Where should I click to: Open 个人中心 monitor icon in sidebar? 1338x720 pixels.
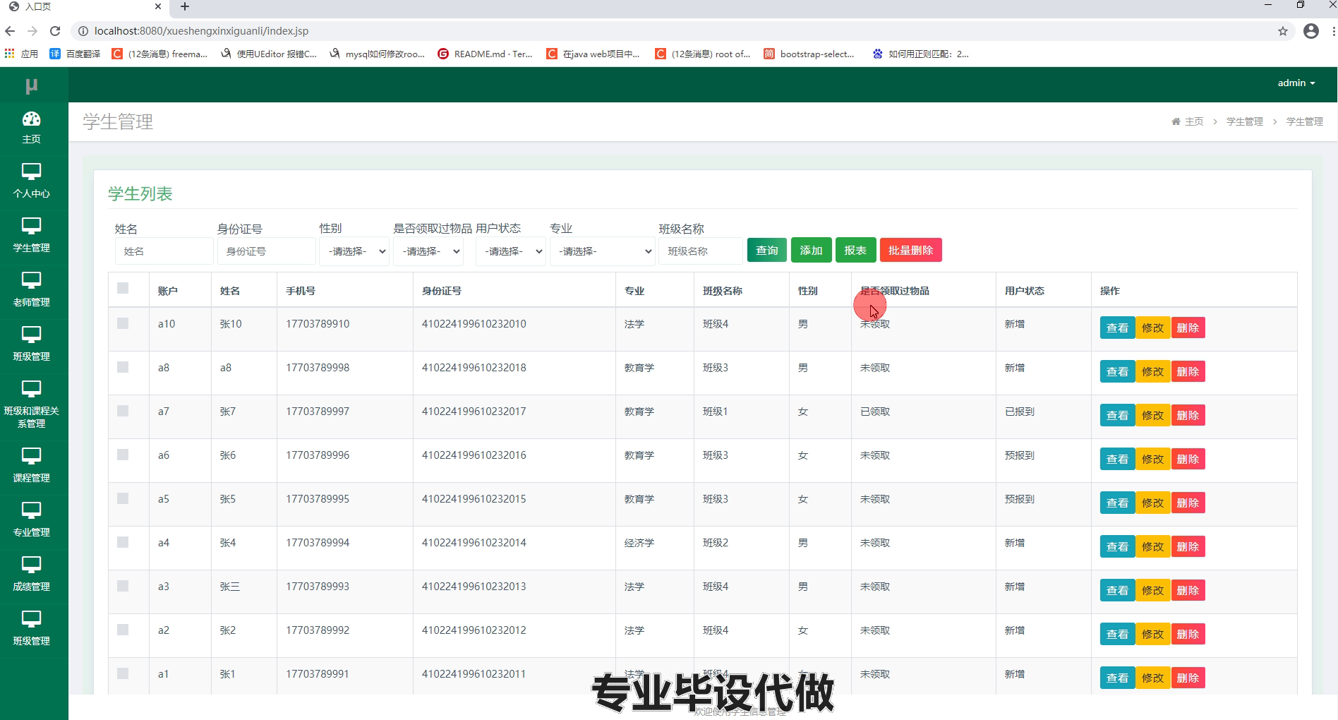click(x=32, y=172)
